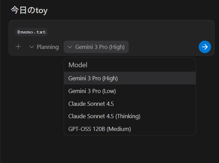Send the message with blue arrow button

(x=205, y=47)
